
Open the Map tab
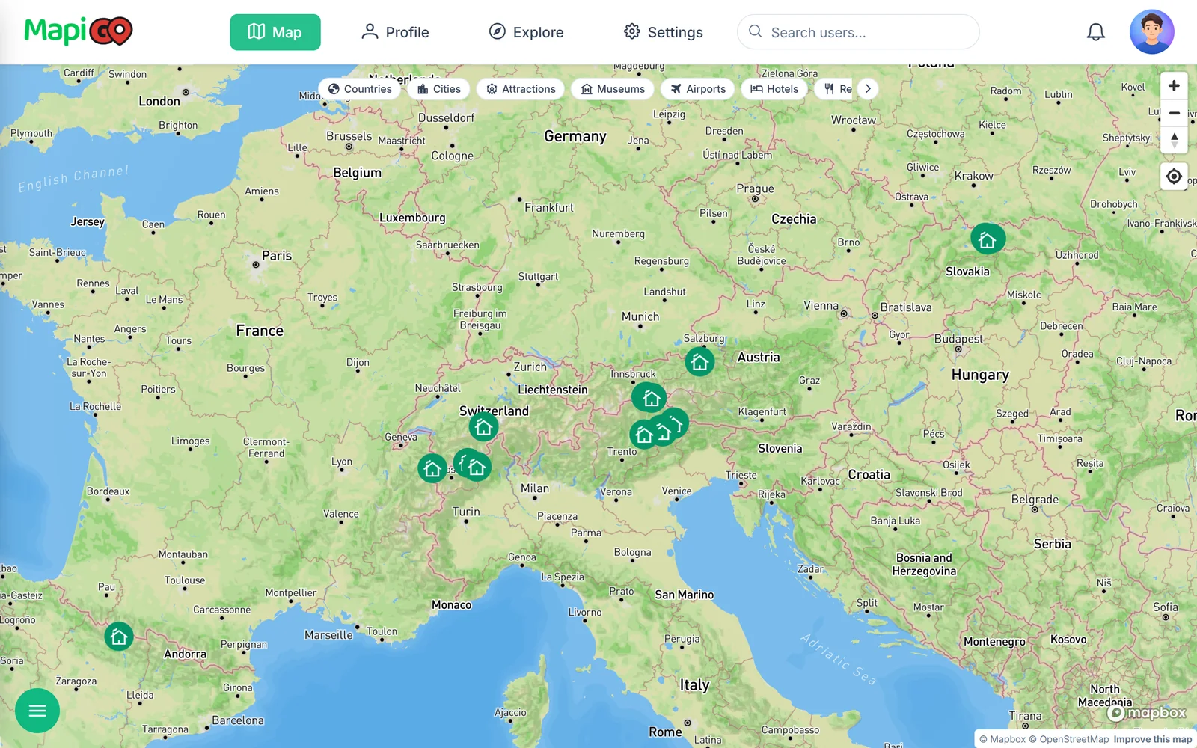pos(275,32)
